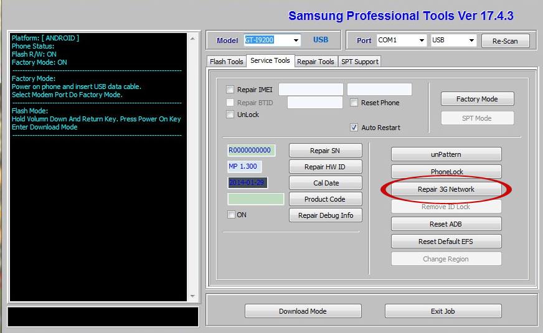543x333 pixels.
Task: Click the Factory Mode button
Action: click(x=477, y=99)
